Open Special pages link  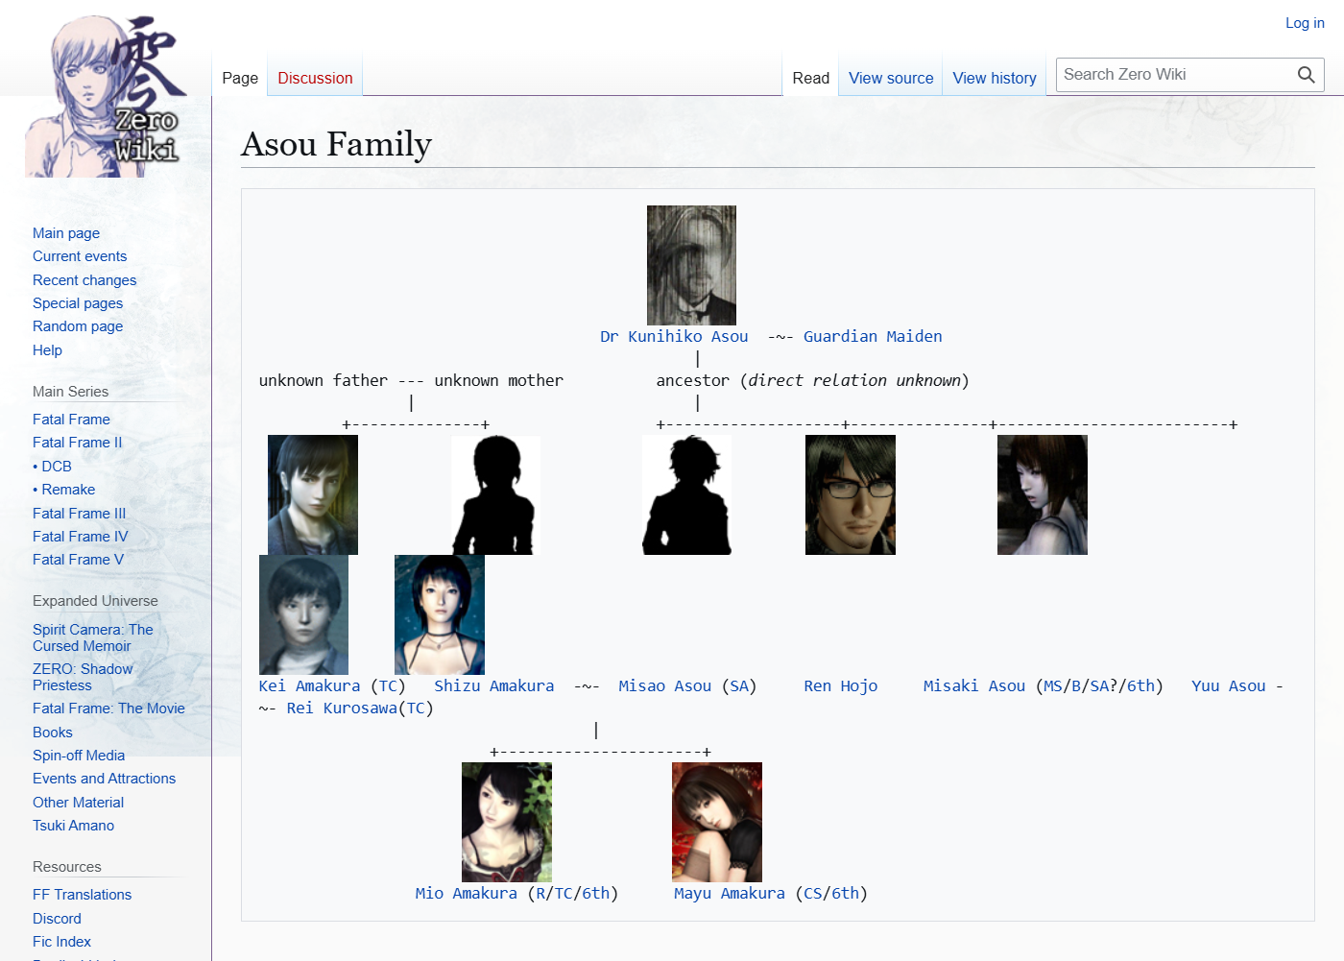[x=78, y=303]
